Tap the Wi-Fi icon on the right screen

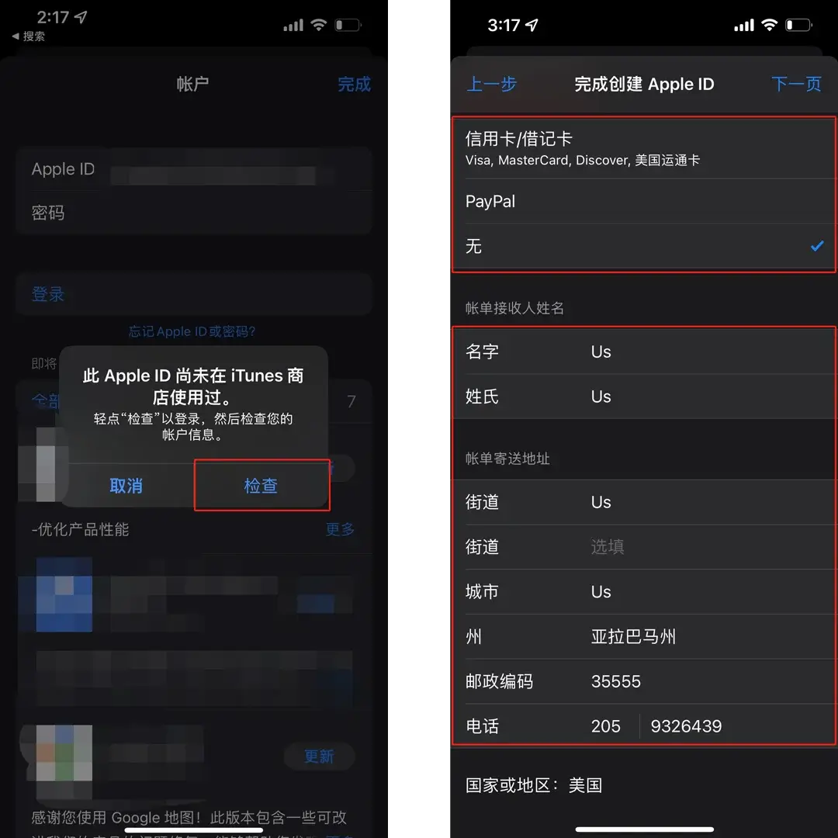771,25
